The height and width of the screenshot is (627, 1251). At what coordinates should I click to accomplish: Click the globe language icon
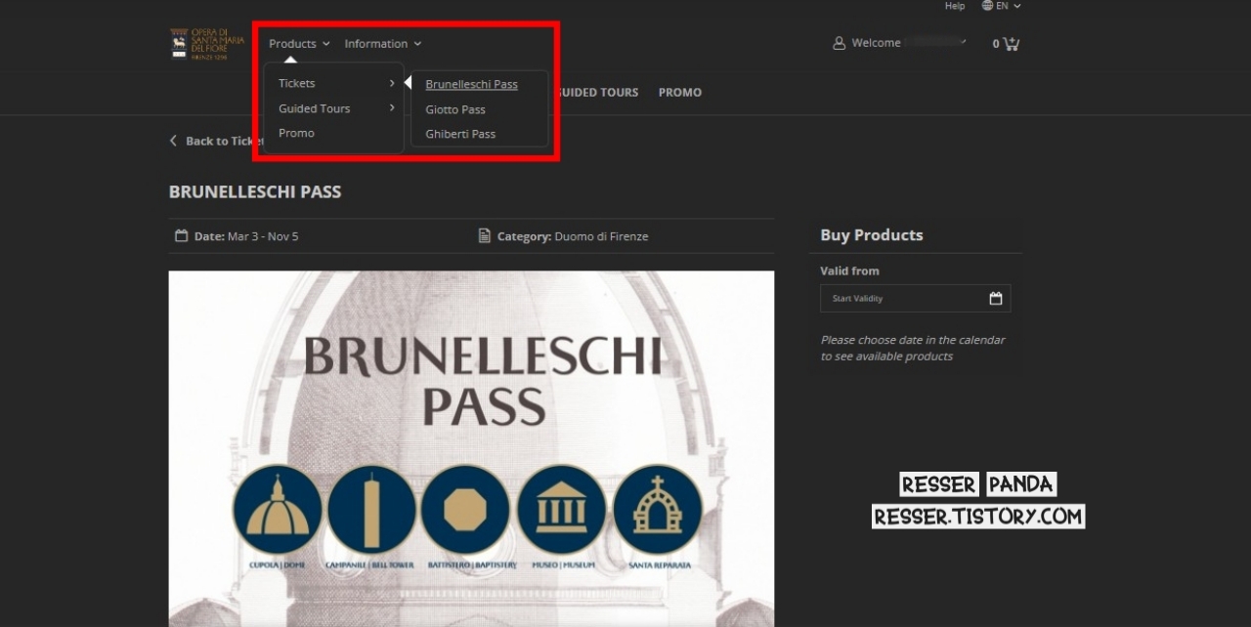tap(987, 6)
